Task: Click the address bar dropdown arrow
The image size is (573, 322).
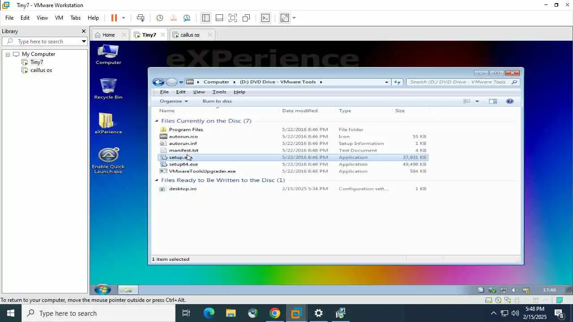Action: pos(386,82)
